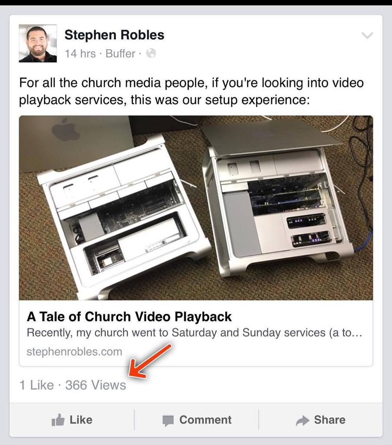392x445 pixels.
Task: Click the post caption about church media
Action: coord(191,91)
